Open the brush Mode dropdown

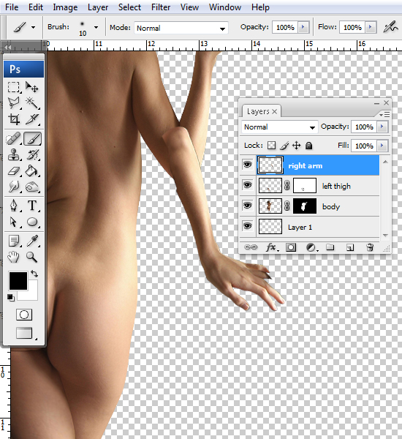181,28
